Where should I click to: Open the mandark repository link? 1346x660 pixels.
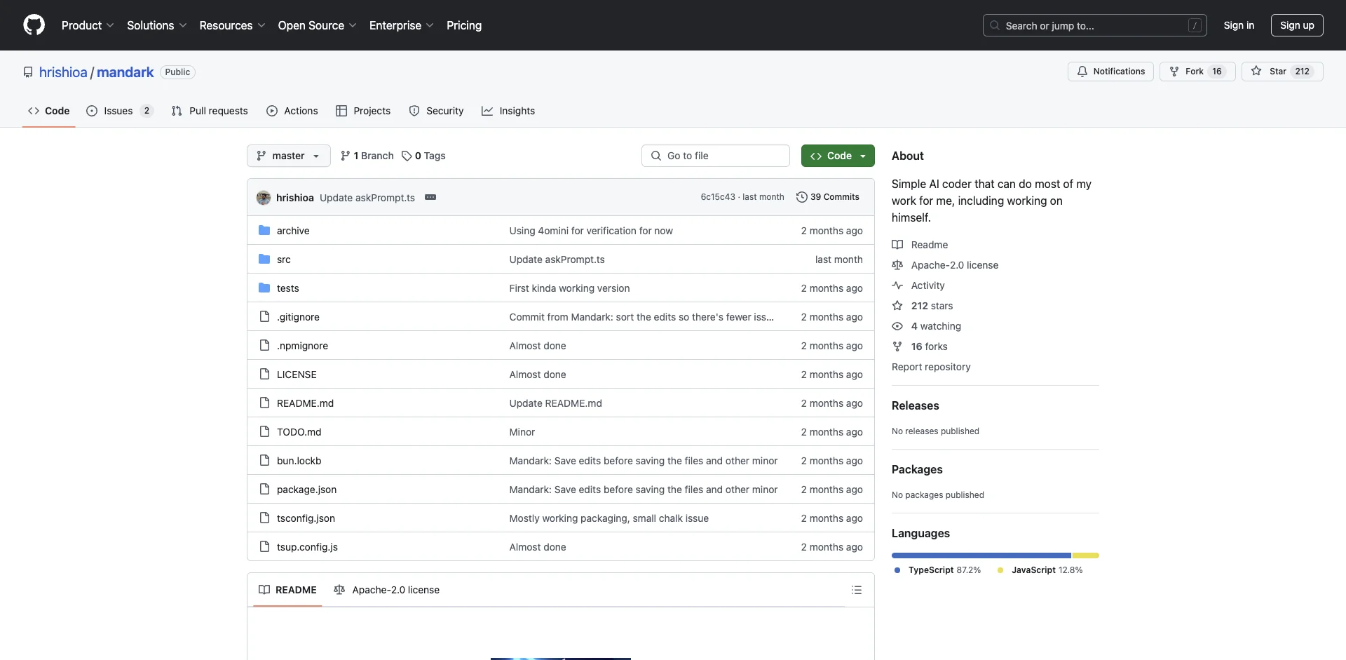[125, 72]
